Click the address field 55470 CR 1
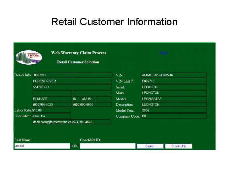 point(72,87)
